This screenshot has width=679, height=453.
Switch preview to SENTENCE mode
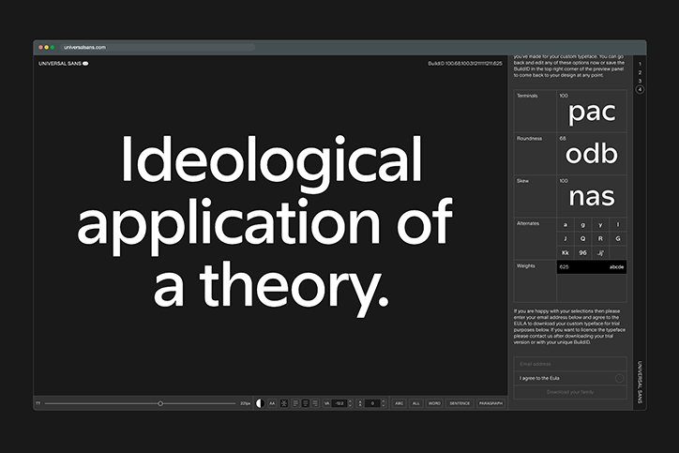point(460,403)
